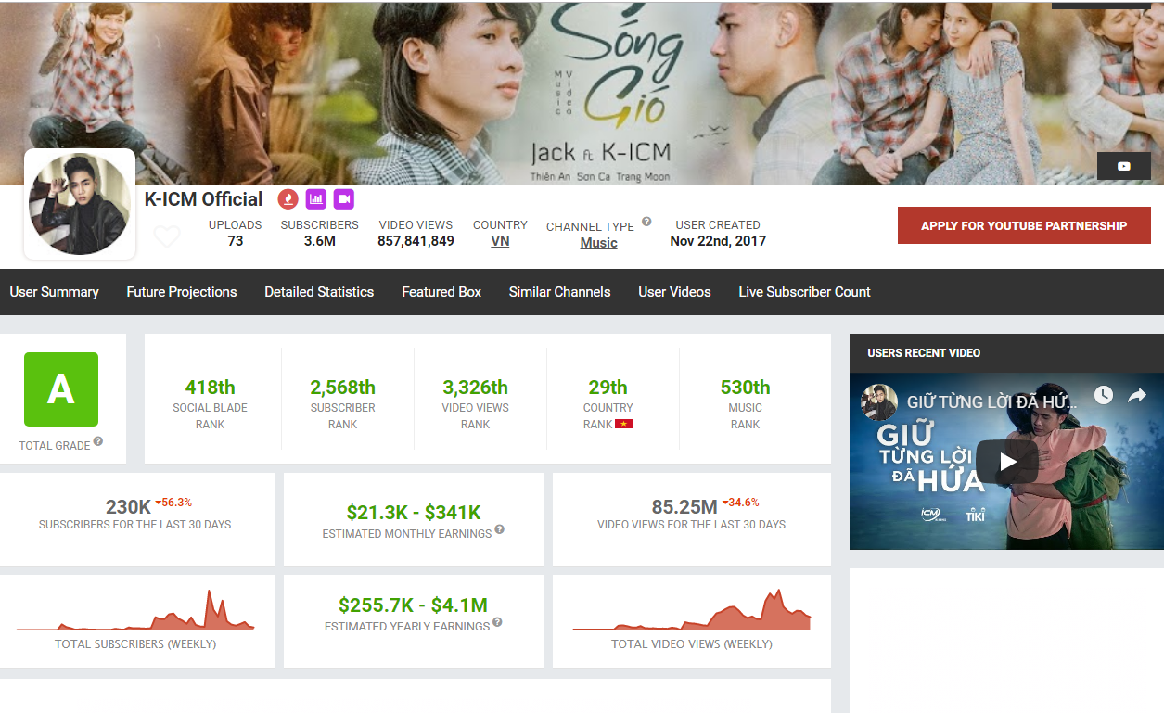The width and height of the screenshot is (1164, 713).
Task: Click Apply for YouTube Partnership button
Action: tap(1024, 225)
